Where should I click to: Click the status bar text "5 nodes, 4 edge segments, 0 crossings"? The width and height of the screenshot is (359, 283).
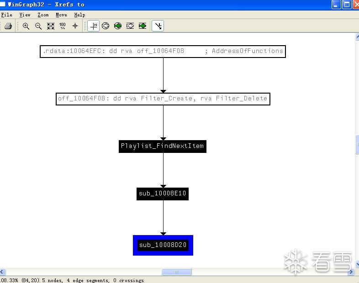click(93, 280)
